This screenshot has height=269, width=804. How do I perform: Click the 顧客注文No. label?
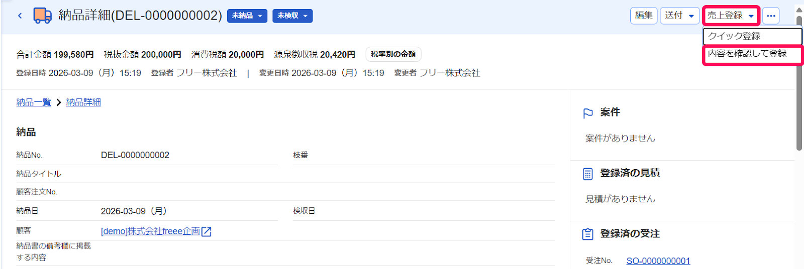(37, 192)
